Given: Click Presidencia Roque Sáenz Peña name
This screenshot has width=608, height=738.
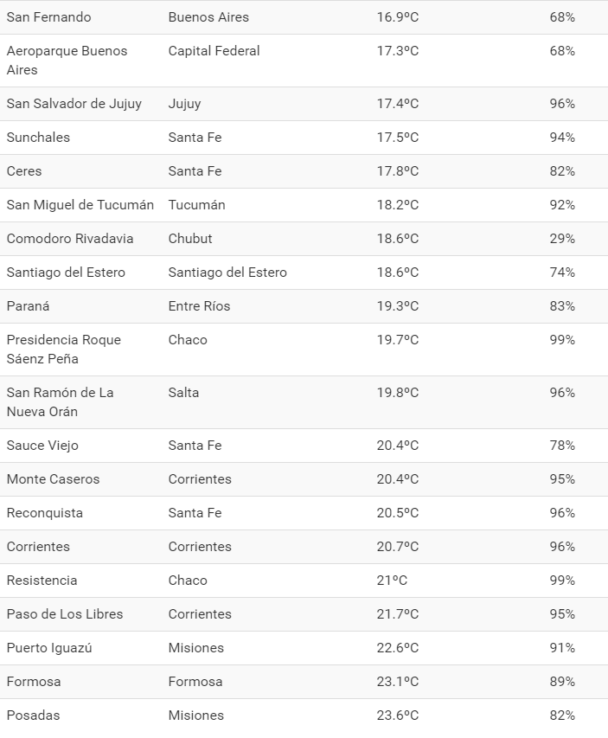Looking at the screenshot, I should click(64, 350).
